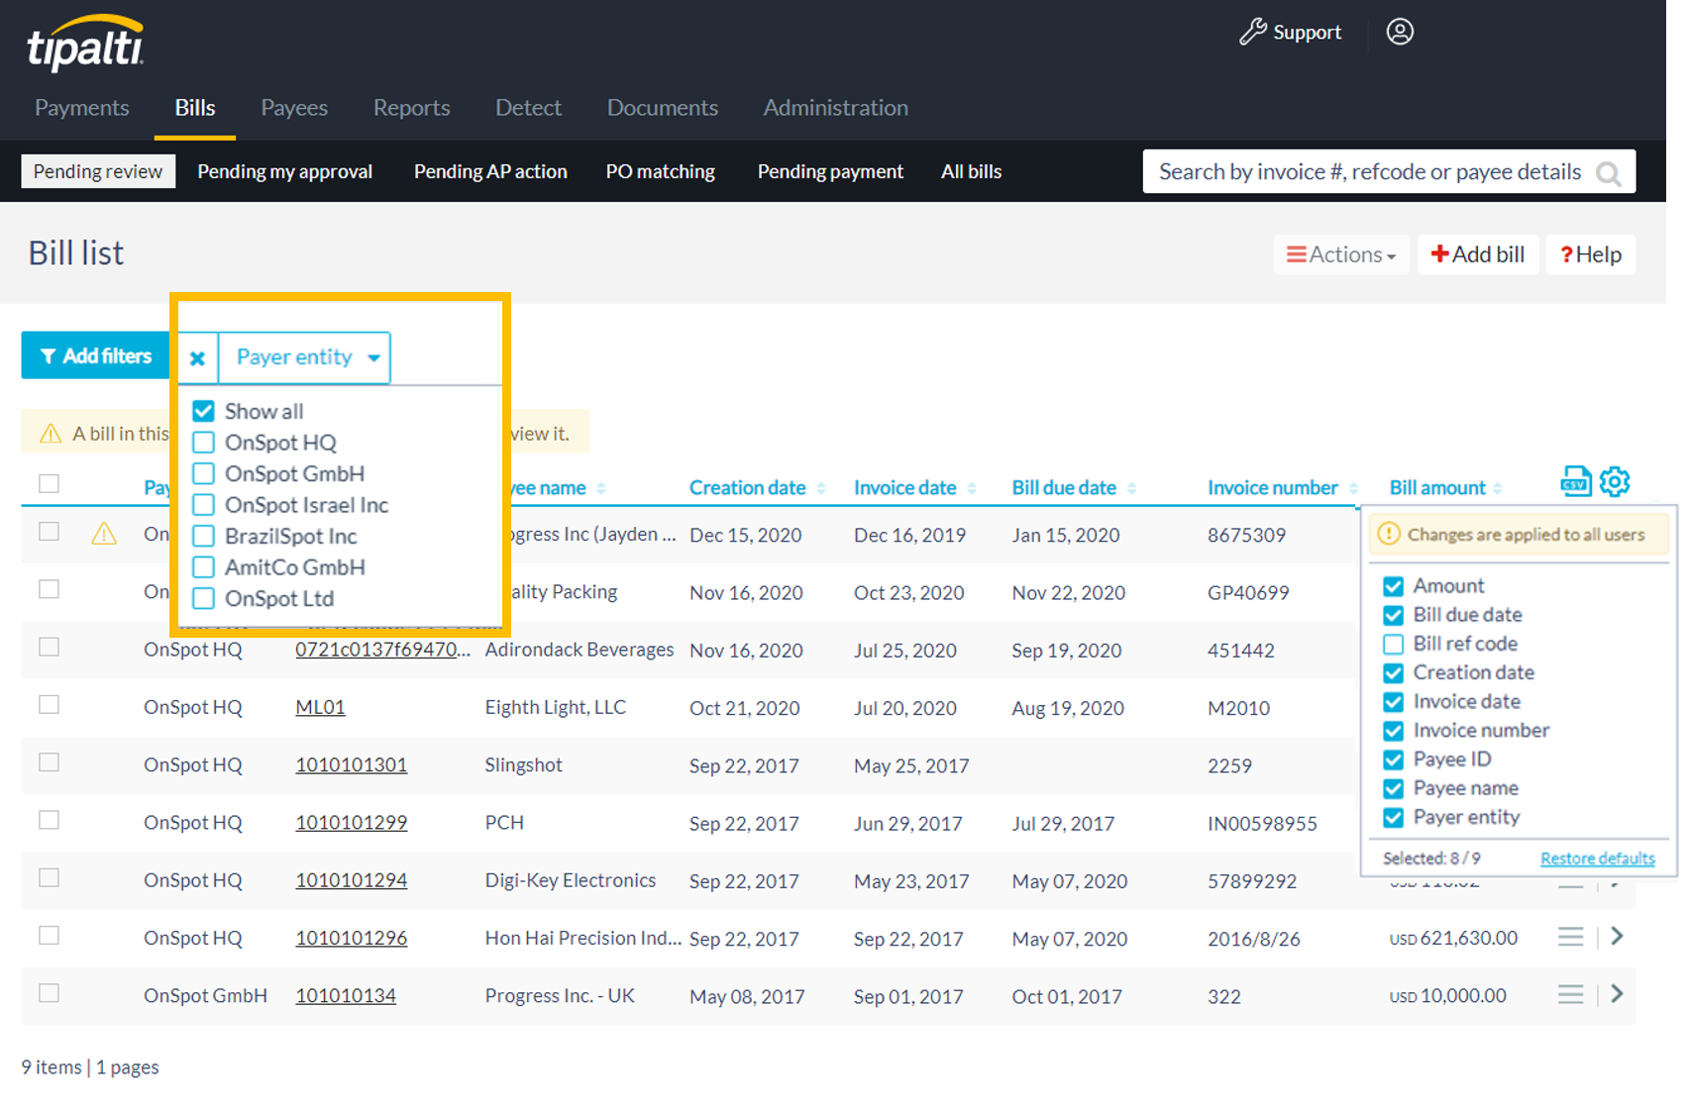Click inside the invoice search field
1688x1114 pixels.
click(1367, 170)
